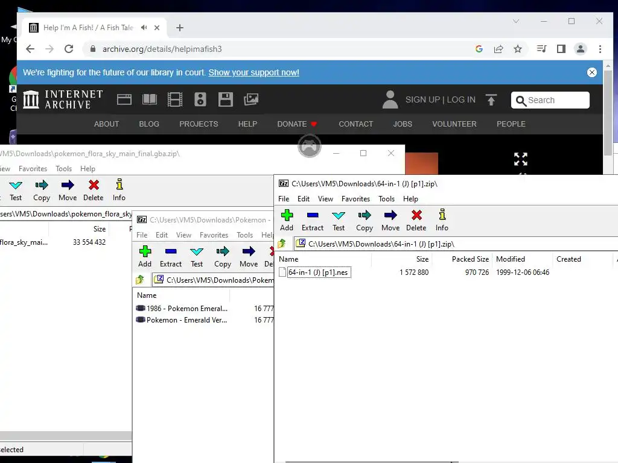Screen dimensions: 618x463
Task: Open the Internet Archive web icon
Action: click(x=124, y=99)
